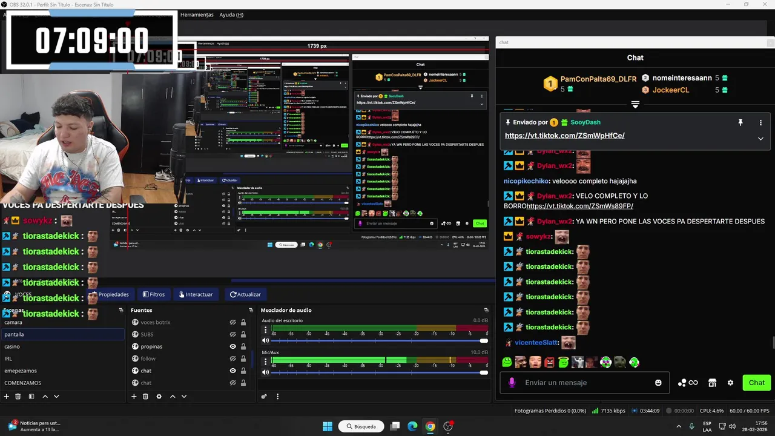Open audio mixer toolbar three-dot menu
775x436 pixels.
tap(277, 397)
